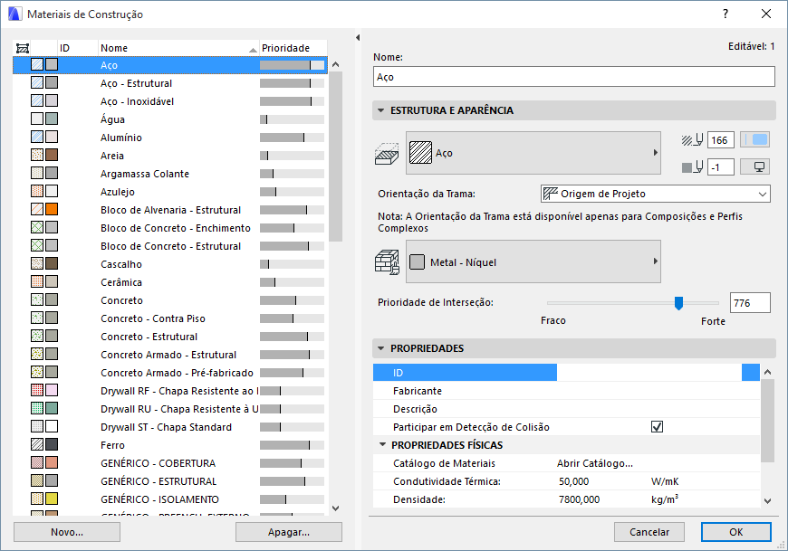Select the Concreto - Contra Piso material
This screenshot has width=788, height=551.
pyautogui.click(x=170, y=318)
